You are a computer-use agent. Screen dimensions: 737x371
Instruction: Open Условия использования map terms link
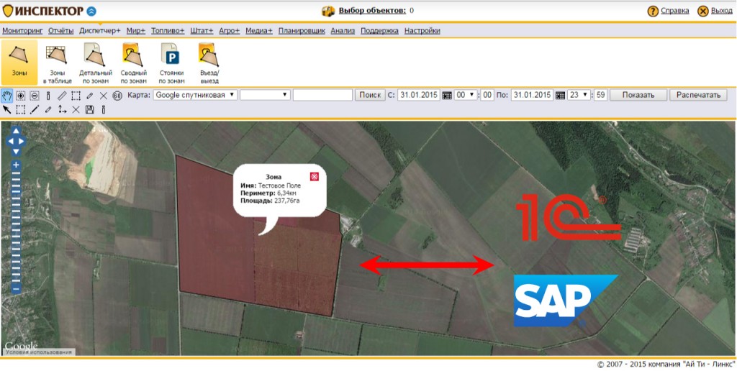pyautogui.click(x=39, y=352)
